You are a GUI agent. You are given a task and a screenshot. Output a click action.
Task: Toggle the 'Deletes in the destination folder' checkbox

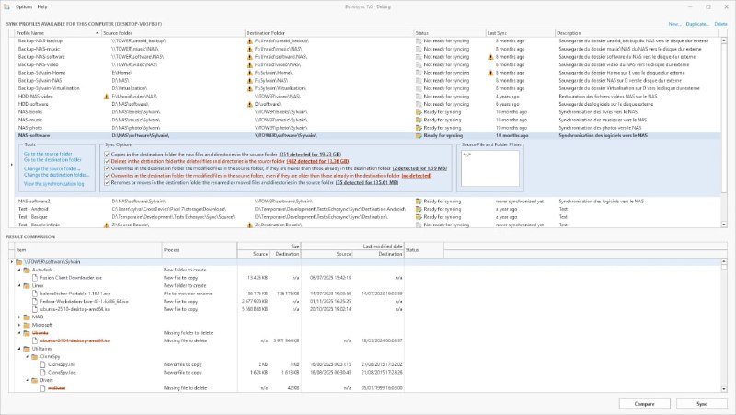coord(107,161)
